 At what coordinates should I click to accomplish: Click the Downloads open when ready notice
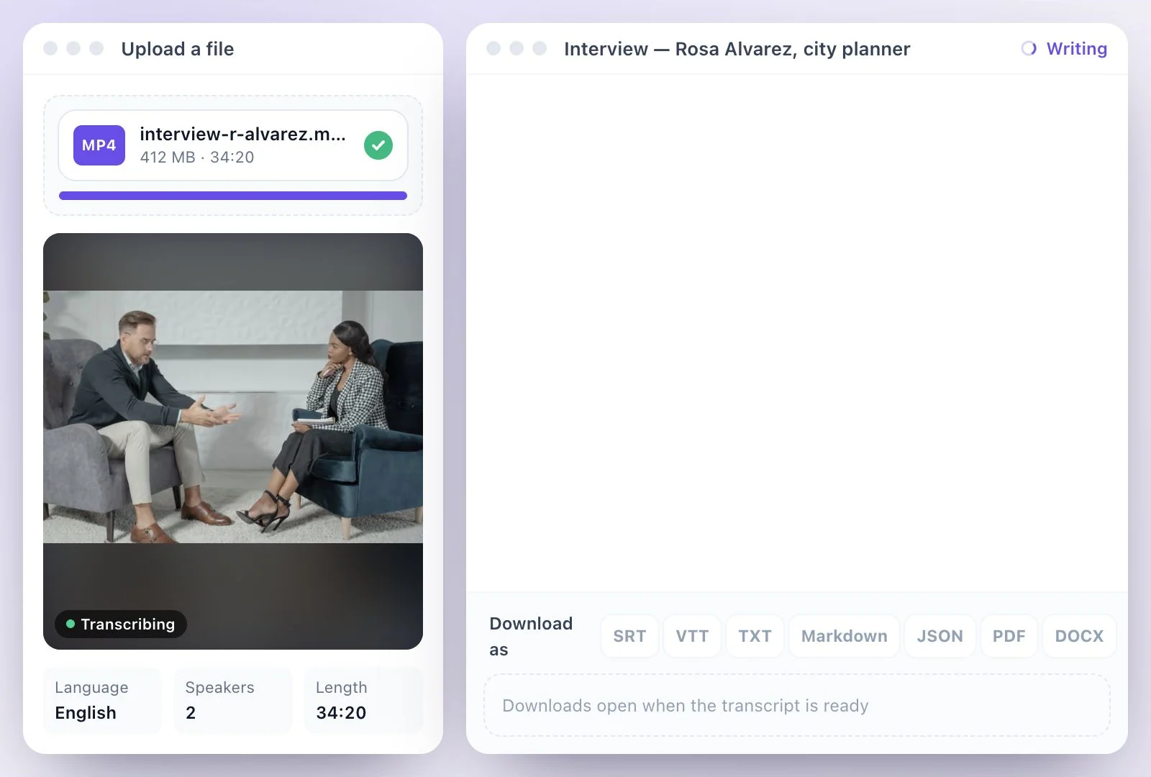pyautogui.click(x=797, y=705)
